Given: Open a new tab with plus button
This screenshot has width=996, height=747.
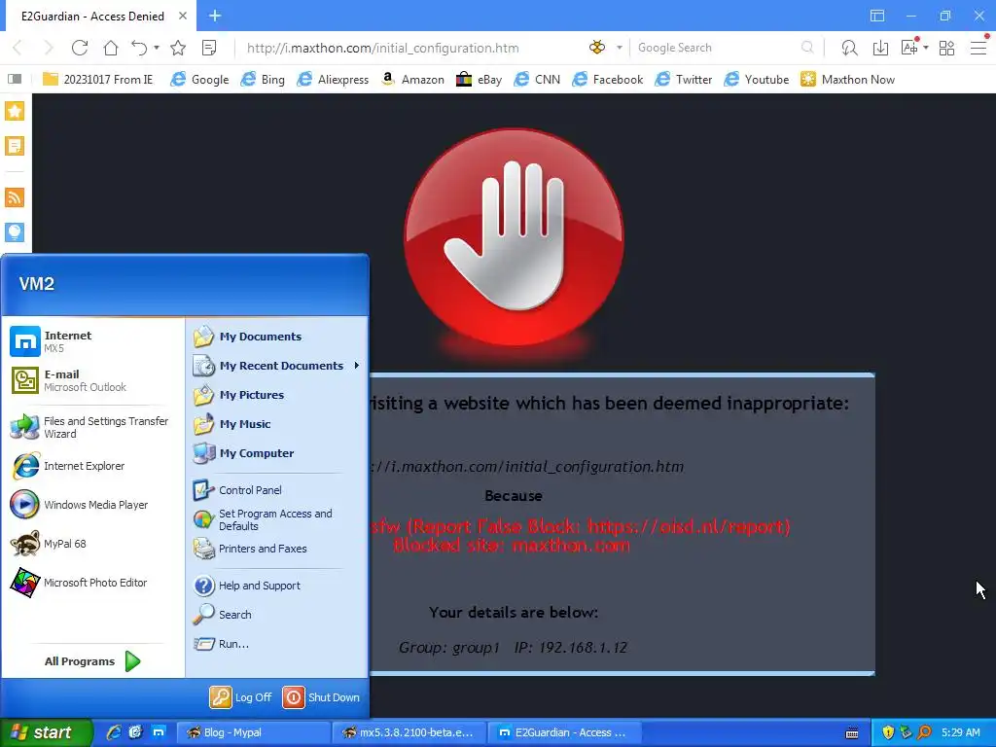Looking at the screenshot, I should 215,16.
